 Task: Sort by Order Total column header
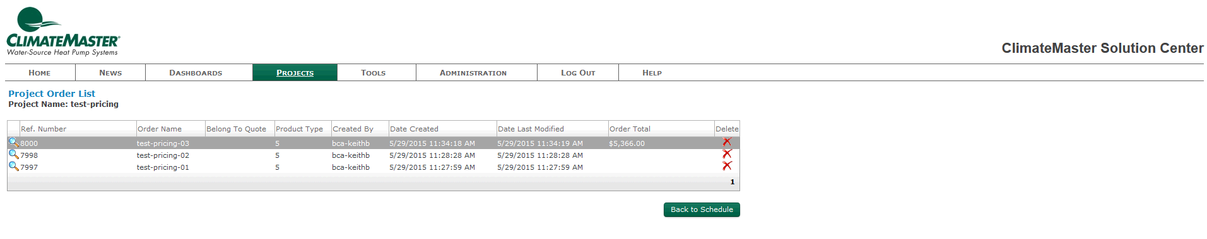tap(630, 129)
